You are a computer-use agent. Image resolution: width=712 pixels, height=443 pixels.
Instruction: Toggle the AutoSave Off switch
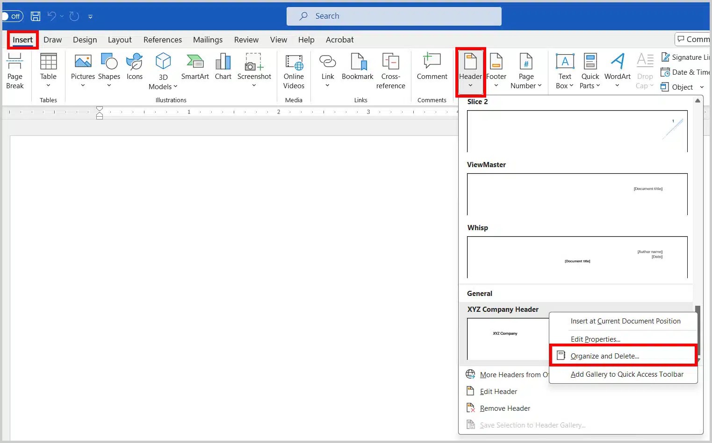12,16
